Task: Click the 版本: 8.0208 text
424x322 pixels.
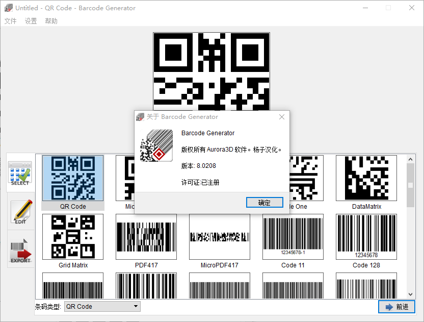Action: coord(198,166)
